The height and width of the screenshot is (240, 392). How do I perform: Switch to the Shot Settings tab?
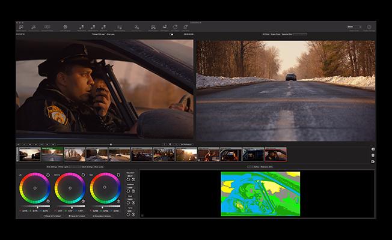click(52, 167)
